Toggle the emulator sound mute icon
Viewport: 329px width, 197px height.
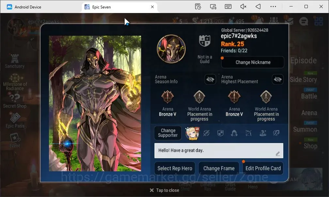tap(243, 7)
